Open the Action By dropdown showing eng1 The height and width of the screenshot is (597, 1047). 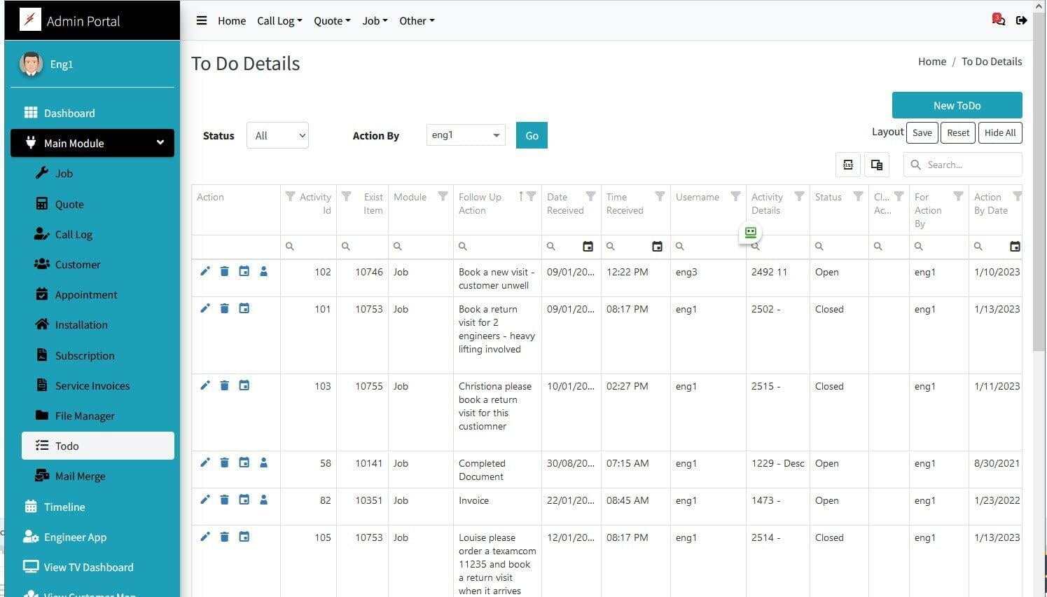click(466, 135)
